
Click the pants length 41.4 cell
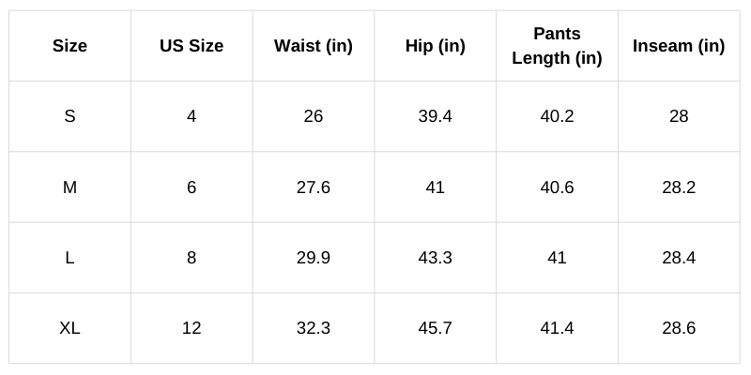point(557,328)
